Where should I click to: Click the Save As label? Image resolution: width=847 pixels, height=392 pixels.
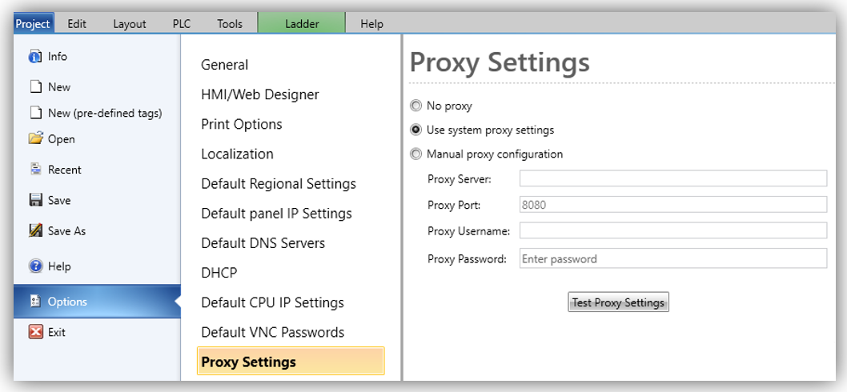(67, 231)
